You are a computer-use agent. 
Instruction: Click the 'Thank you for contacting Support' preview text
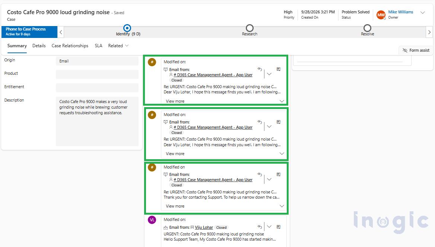[x=221, y=197]
